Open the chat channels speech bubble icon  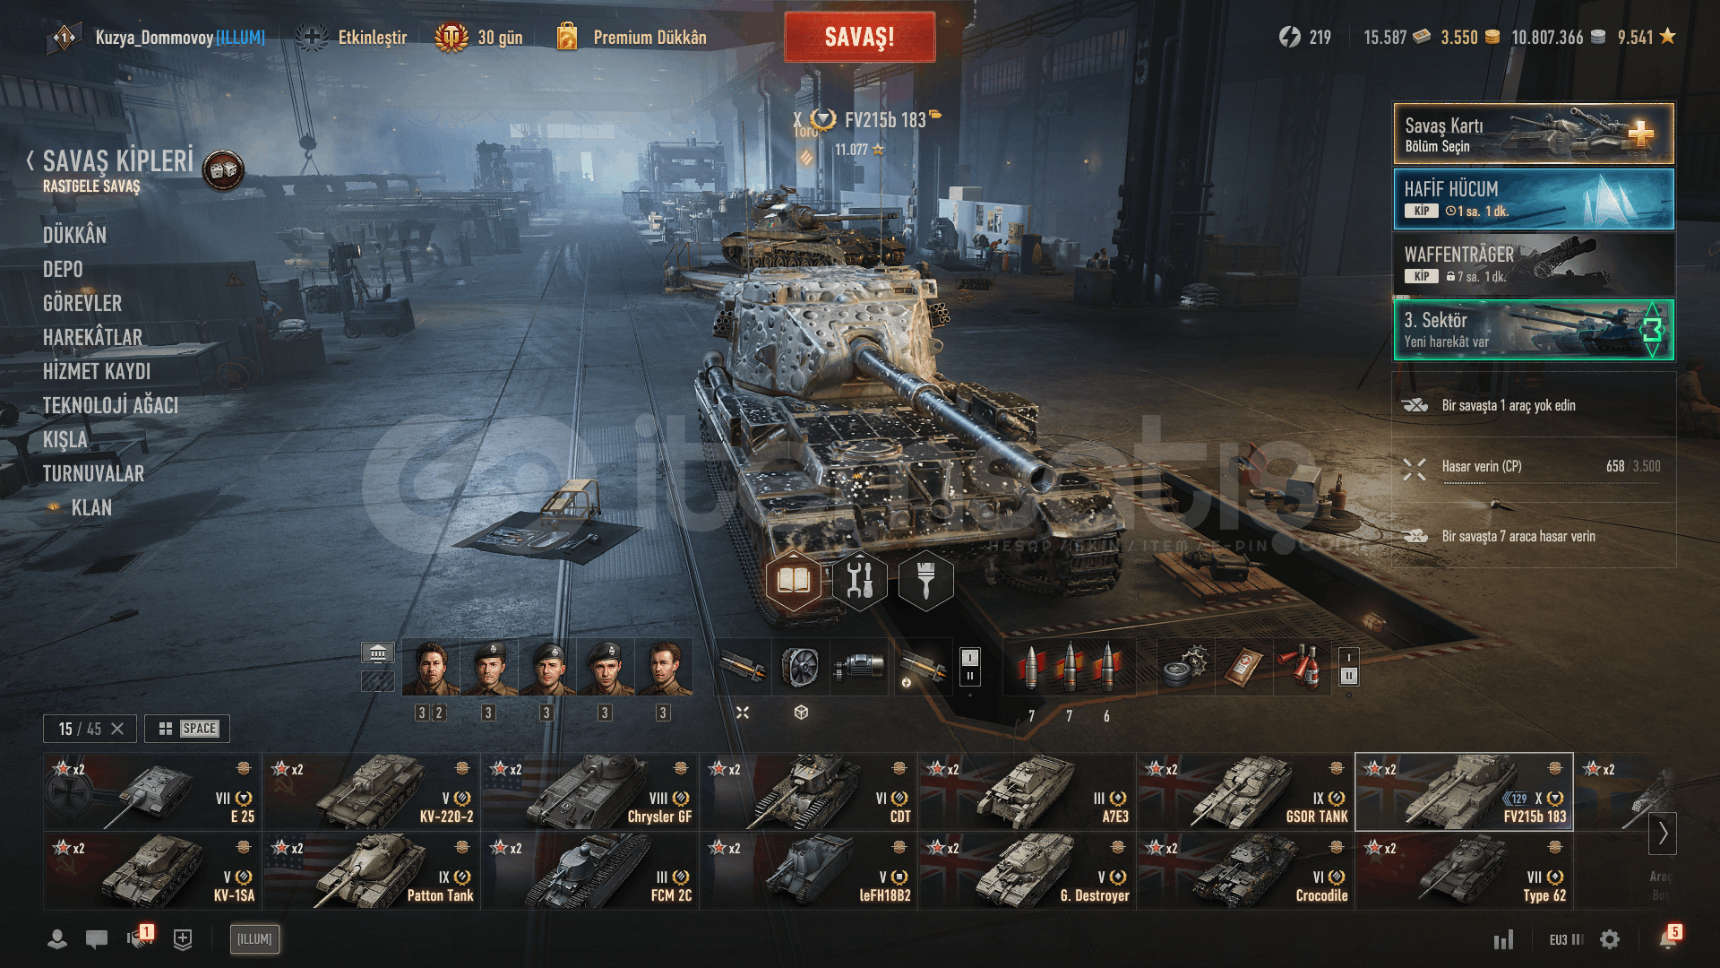click(97, 939)
